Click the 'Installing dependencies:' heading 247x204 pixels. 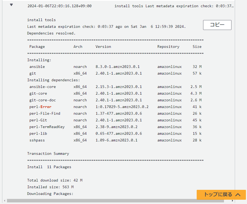[x=54, y=80]
